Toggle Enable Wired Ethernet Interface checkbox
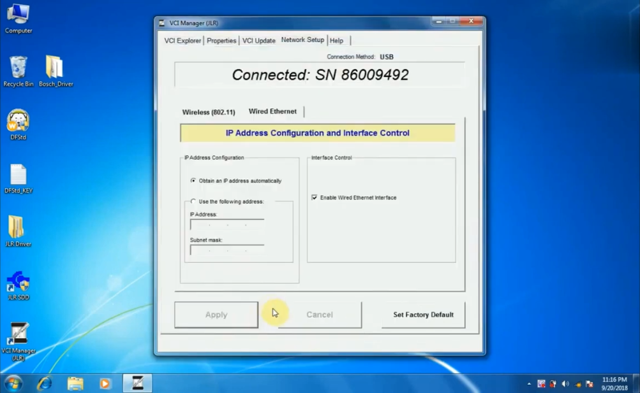This screenshot has height=393, width=640. pyautogui.click(x=315, y=197)
